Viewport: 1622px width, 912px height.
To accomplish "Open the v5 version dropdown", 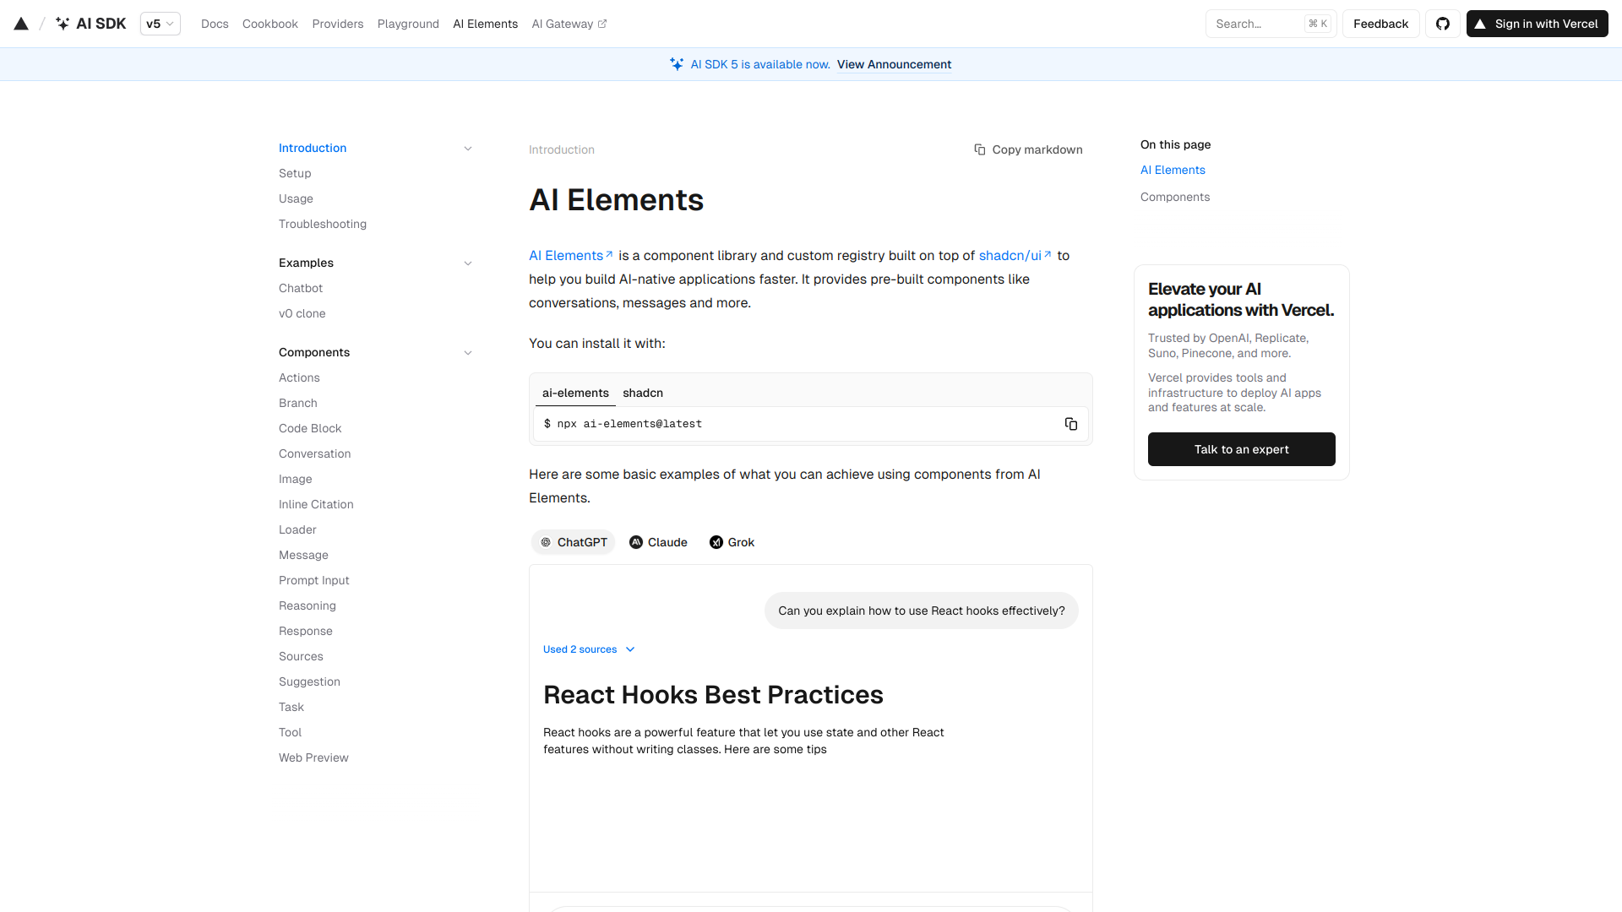I will tap(160, 24).
